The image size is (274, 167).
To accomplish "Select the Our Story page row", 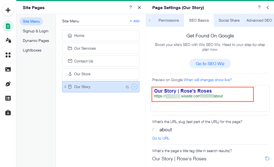I will [x=101, y=87].
